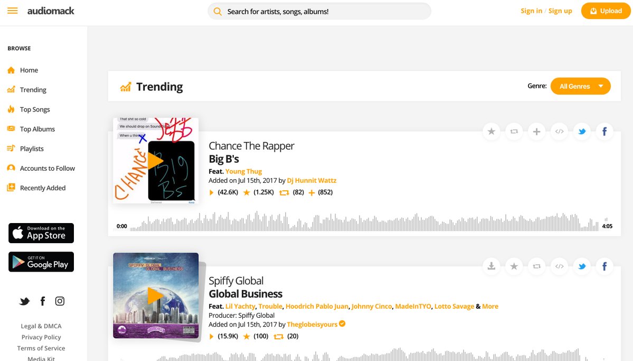
Task: Open Playlists from the Browse menu
Action: click(x=32, y=149)
